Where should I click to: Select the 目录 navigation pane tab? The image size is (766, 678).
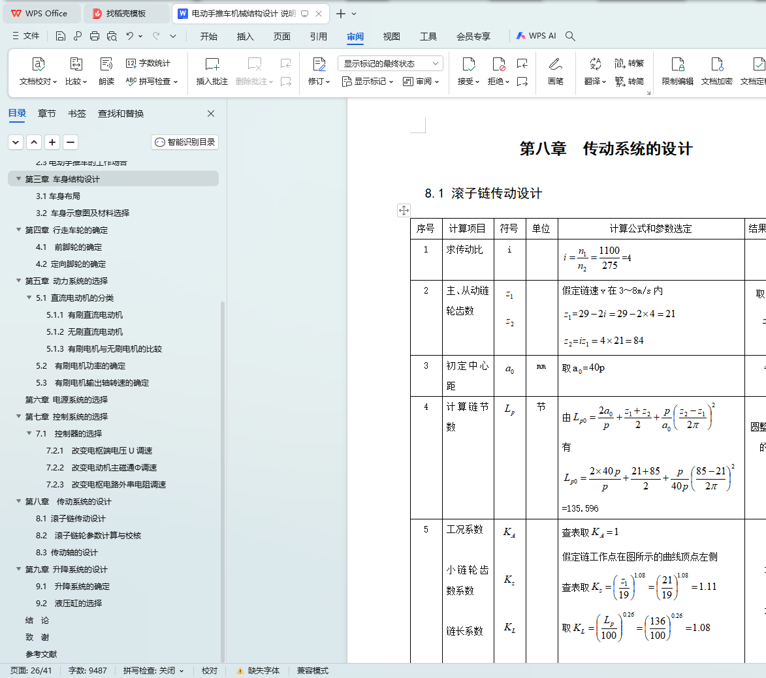tap(17, 114)
